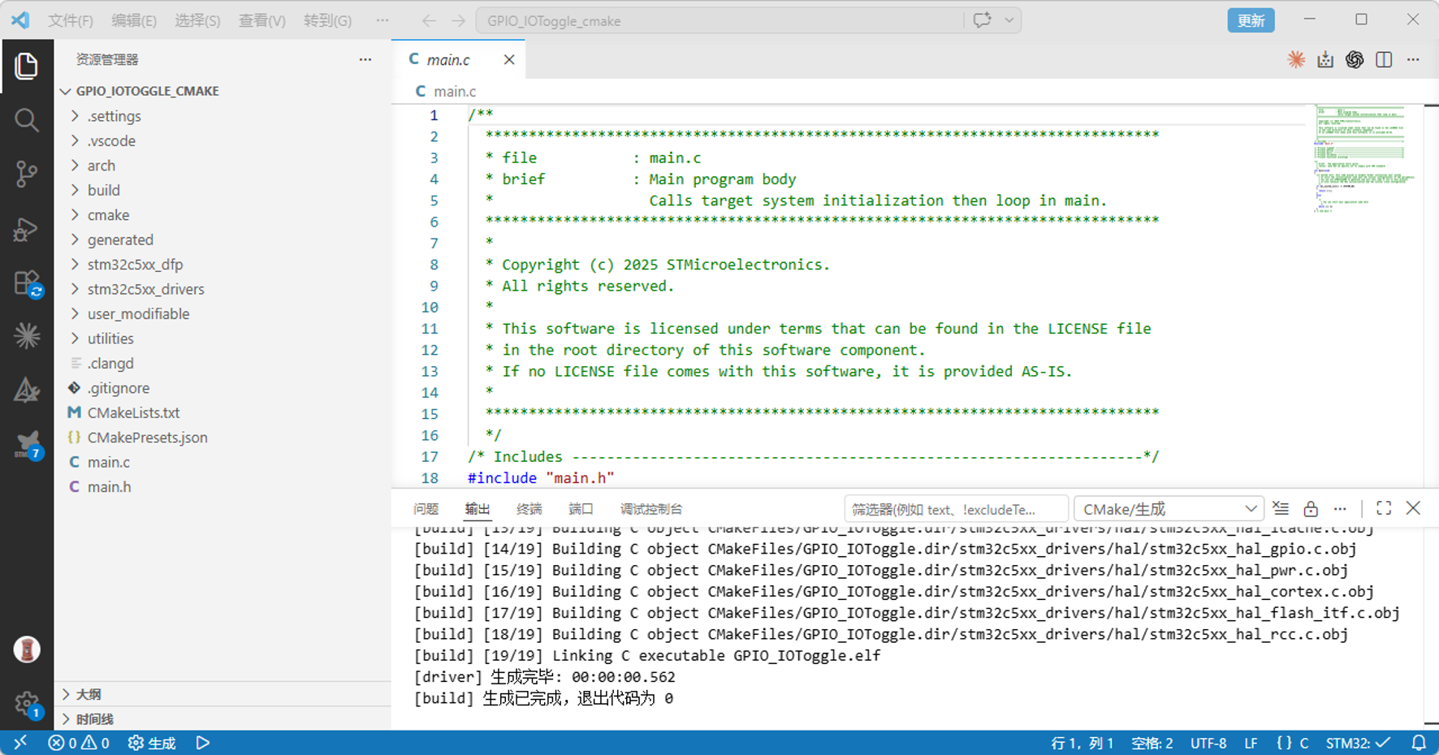The width and height of the screenshot is (1439, 755).
Task: Switch to the 终端 panel tab
Action: click(x=529, y=509)
